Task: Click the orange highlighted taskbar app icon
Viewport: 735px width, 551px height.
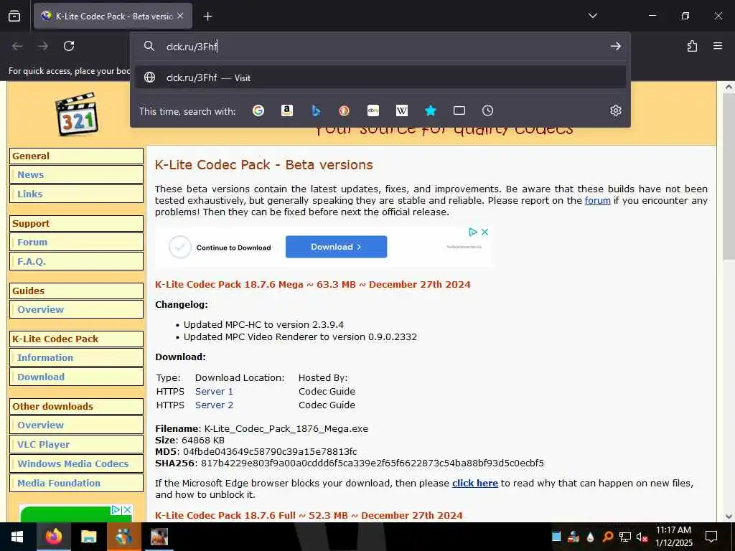Action: (x=123, y=537)
